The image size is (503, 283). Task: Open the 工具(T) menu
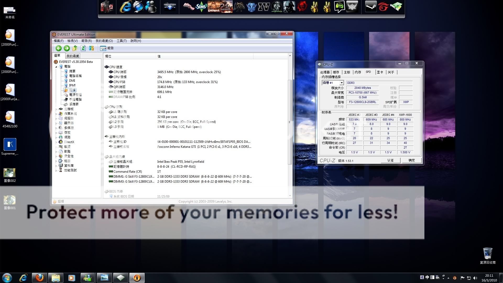121,41
